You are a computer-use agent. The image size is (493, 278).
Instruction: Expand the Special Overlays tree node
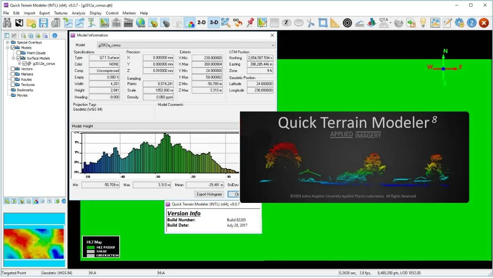click(x=8, y=42)
